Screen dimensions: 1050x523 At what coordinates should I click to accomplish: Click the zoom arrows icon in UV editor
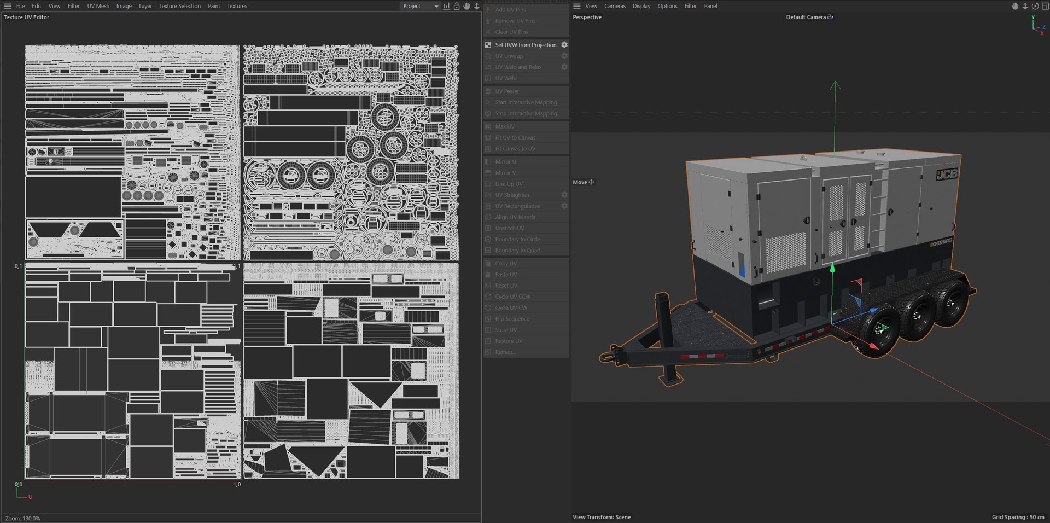coord(477,6)
